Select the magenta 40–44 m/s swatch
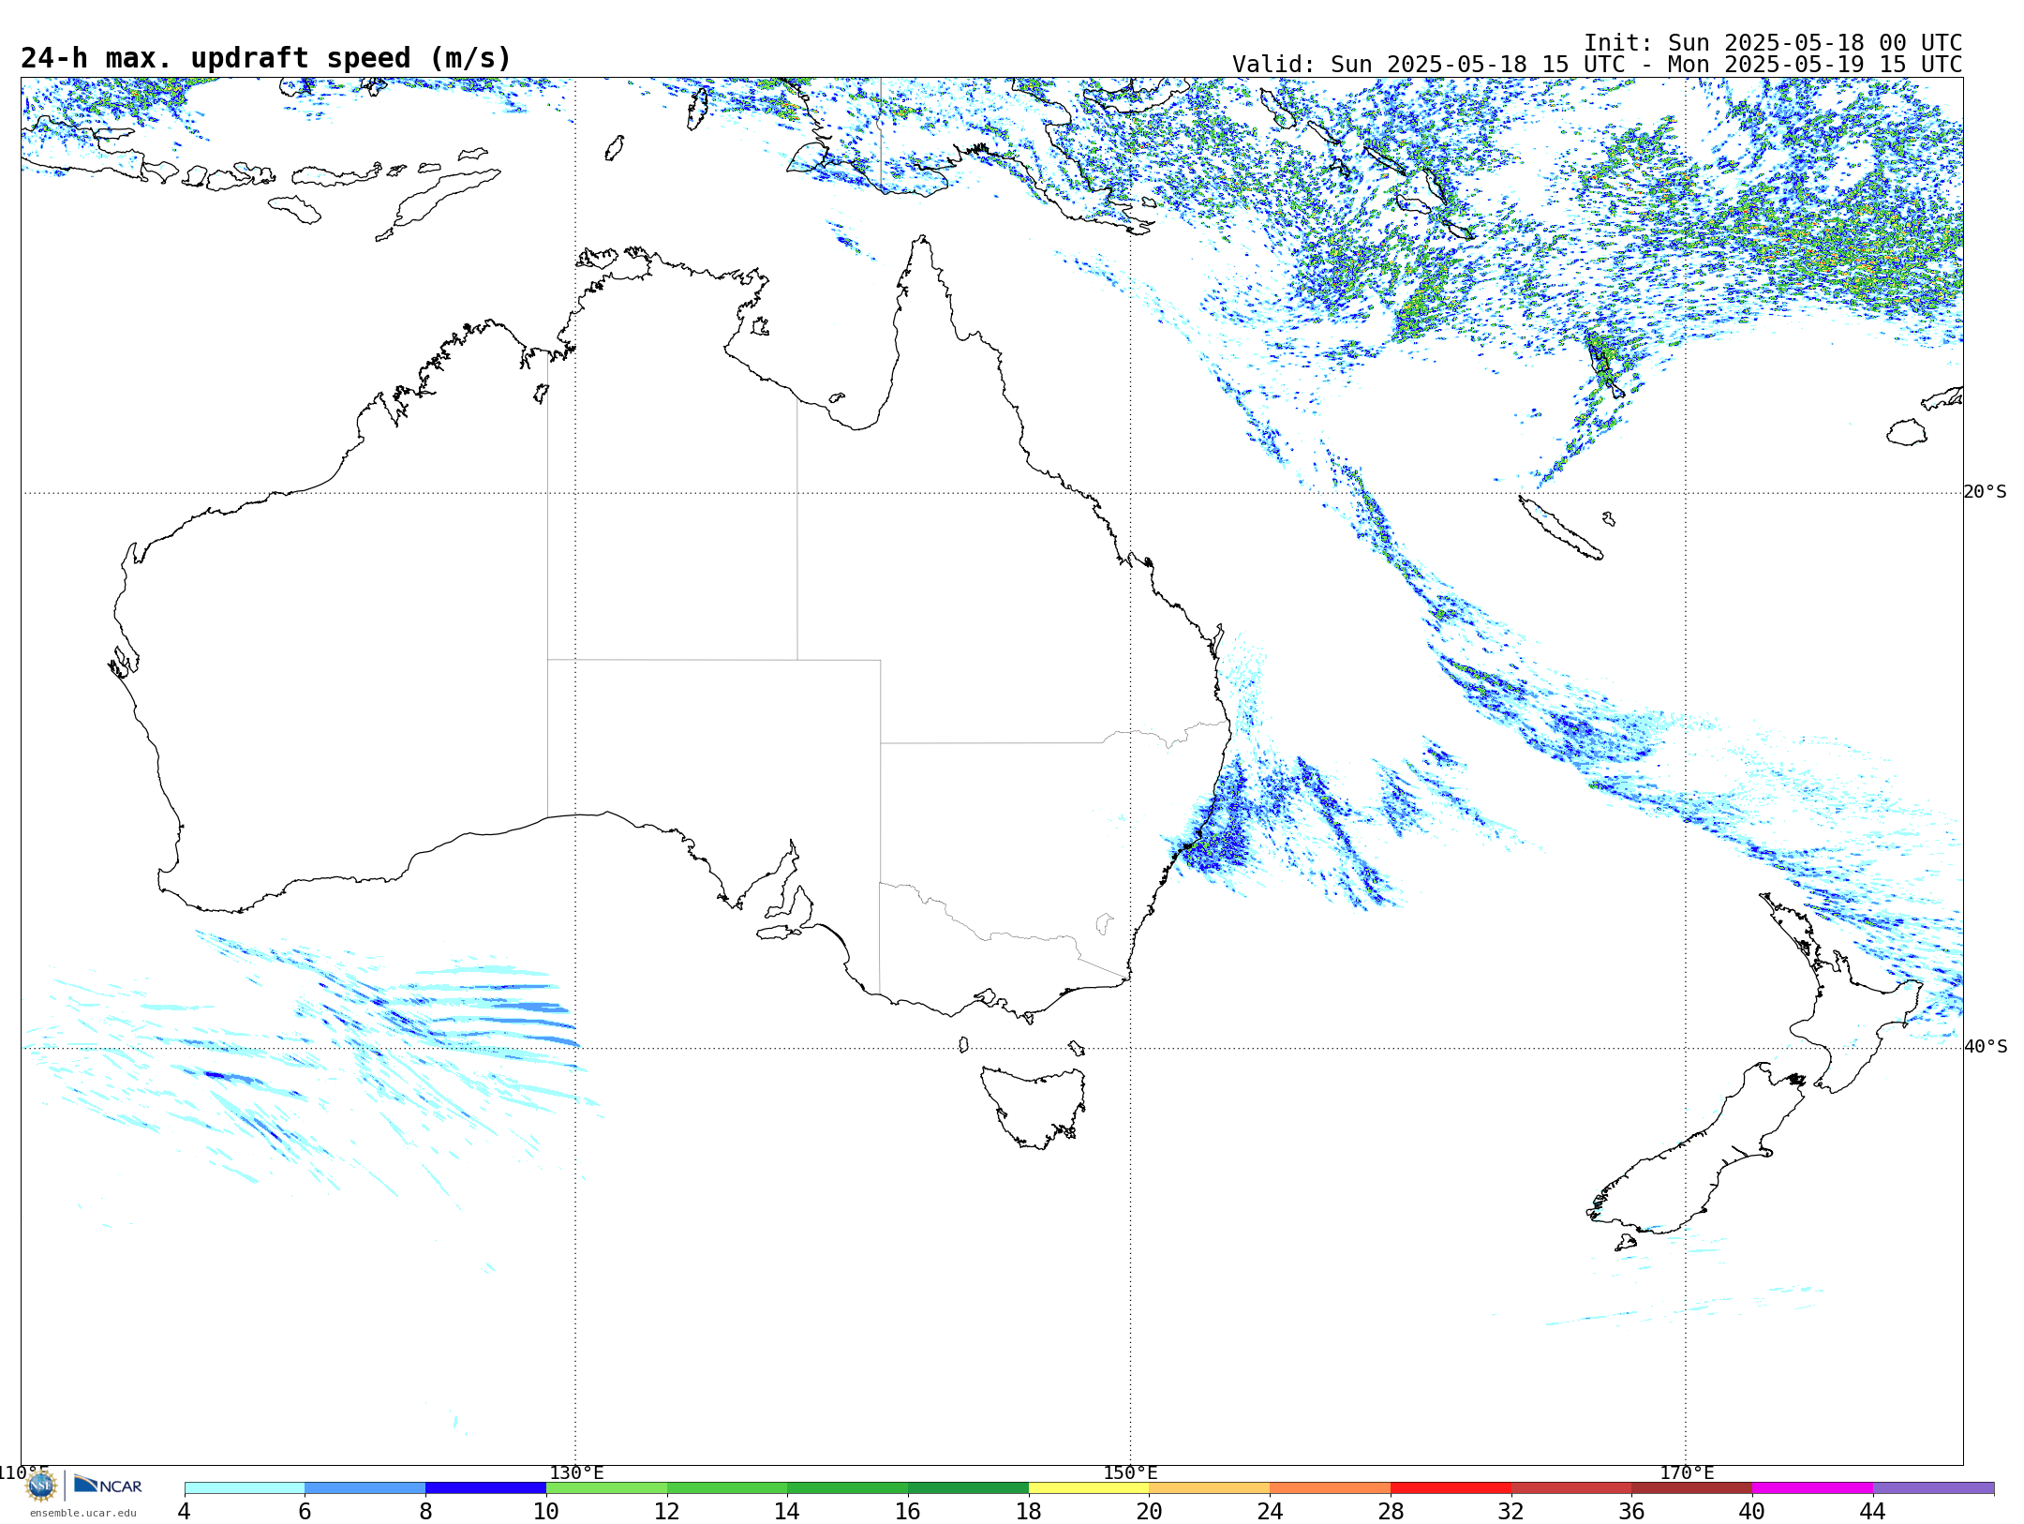The image size is (2024, 1524). point(1812,1488)
